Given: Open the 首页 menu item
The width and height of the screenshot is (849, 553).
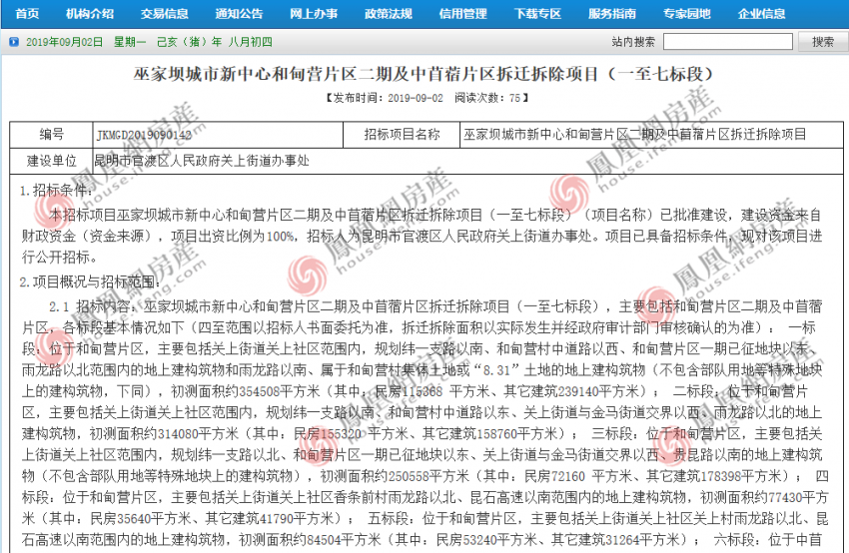Looking at the screenshot, I should click(27, 14).
